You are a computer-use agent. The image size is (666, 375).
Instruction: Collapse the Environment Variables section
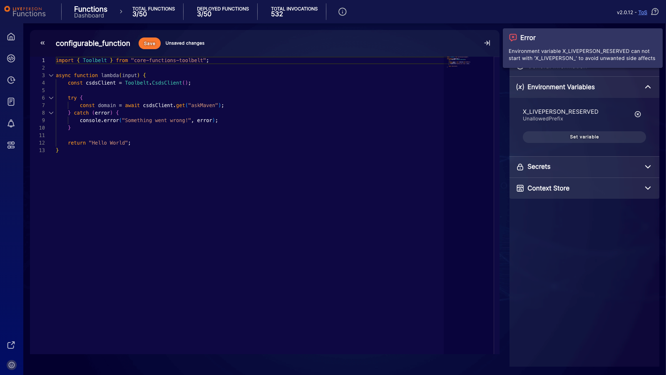coord(647,87)
